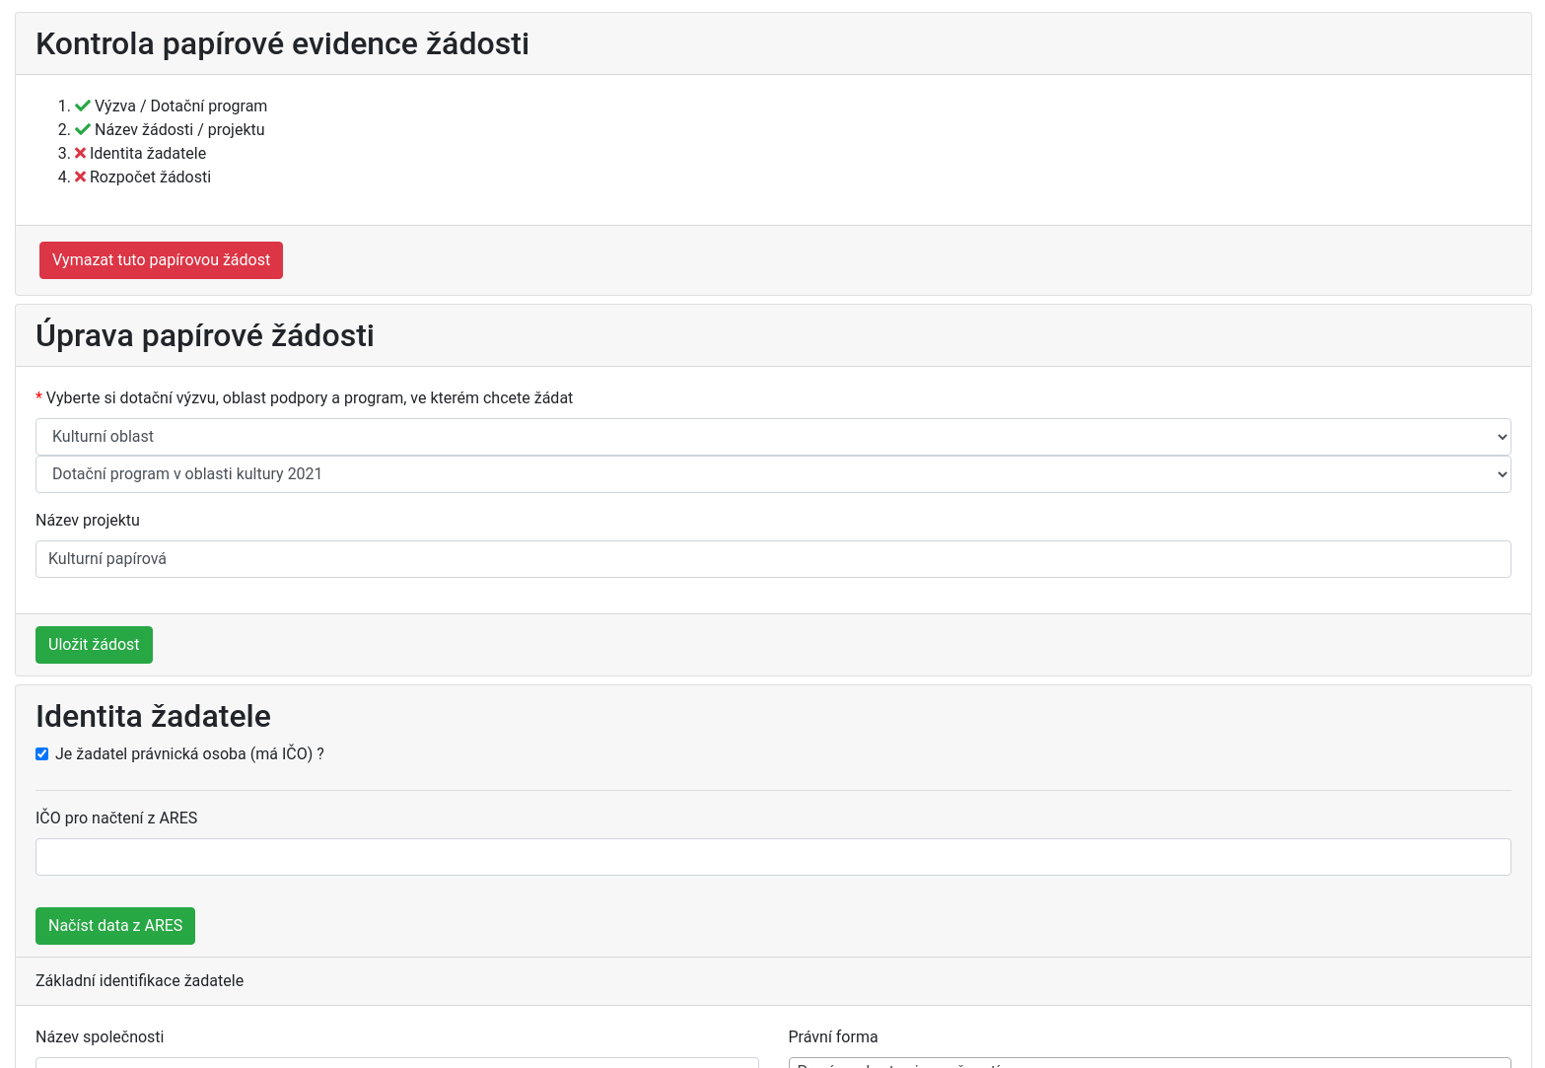The width and height of the screenshot is (1545, 1068).
Task: Open the Právní forma dropdown
Action: pyautogui.click(x=1149, y=1063)
